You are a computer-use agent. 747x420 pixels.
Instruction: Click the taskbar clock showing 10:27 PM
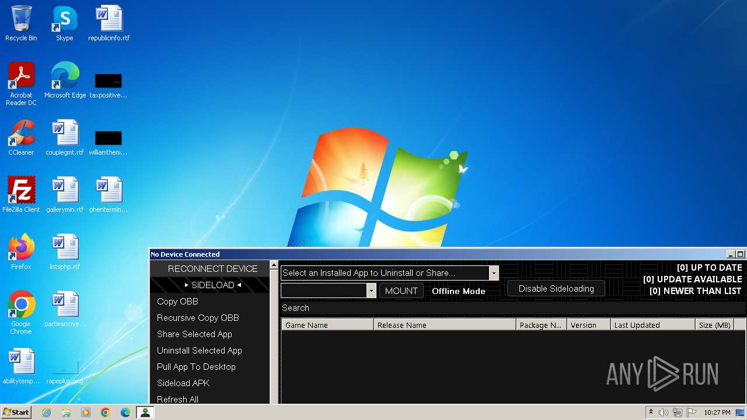coord(717,412)
